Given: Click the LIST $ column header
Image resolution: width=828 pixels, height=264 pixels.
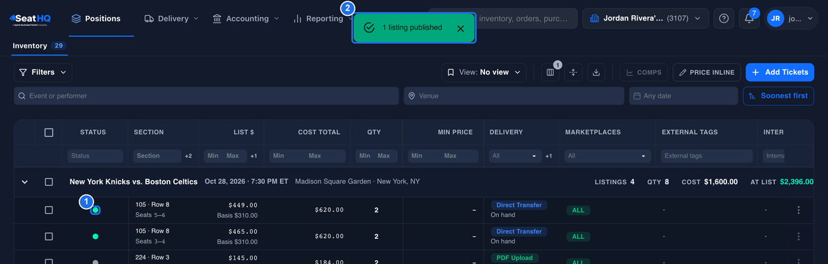Looking at the screenshot, I should 243,132.
